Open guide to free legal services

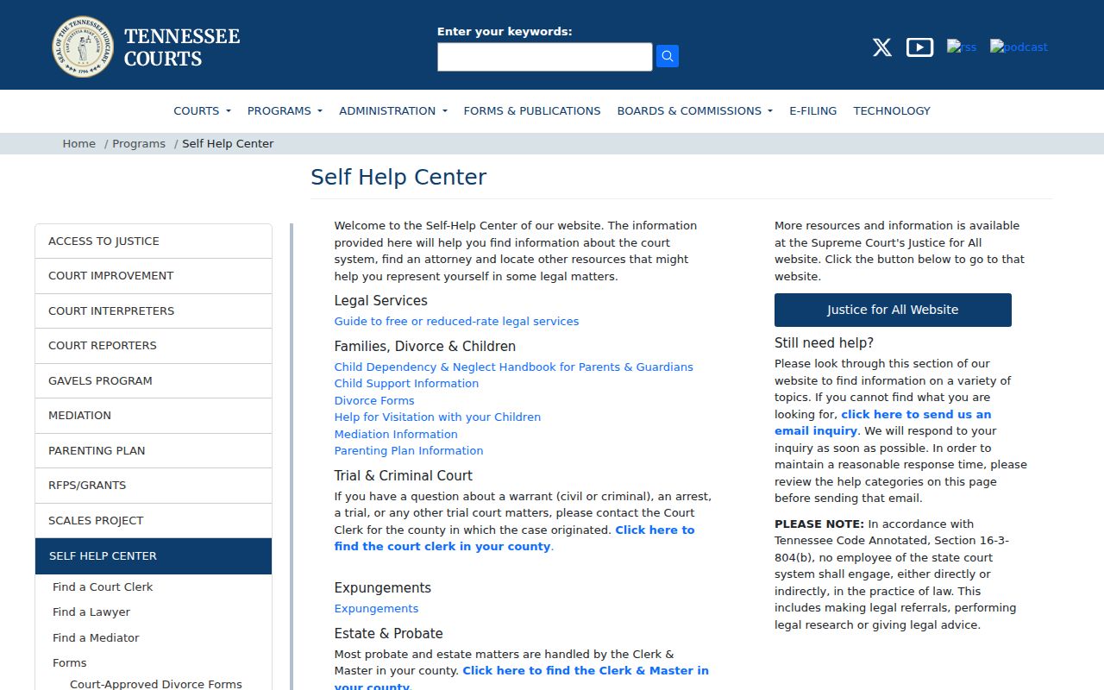pos(456,322)
